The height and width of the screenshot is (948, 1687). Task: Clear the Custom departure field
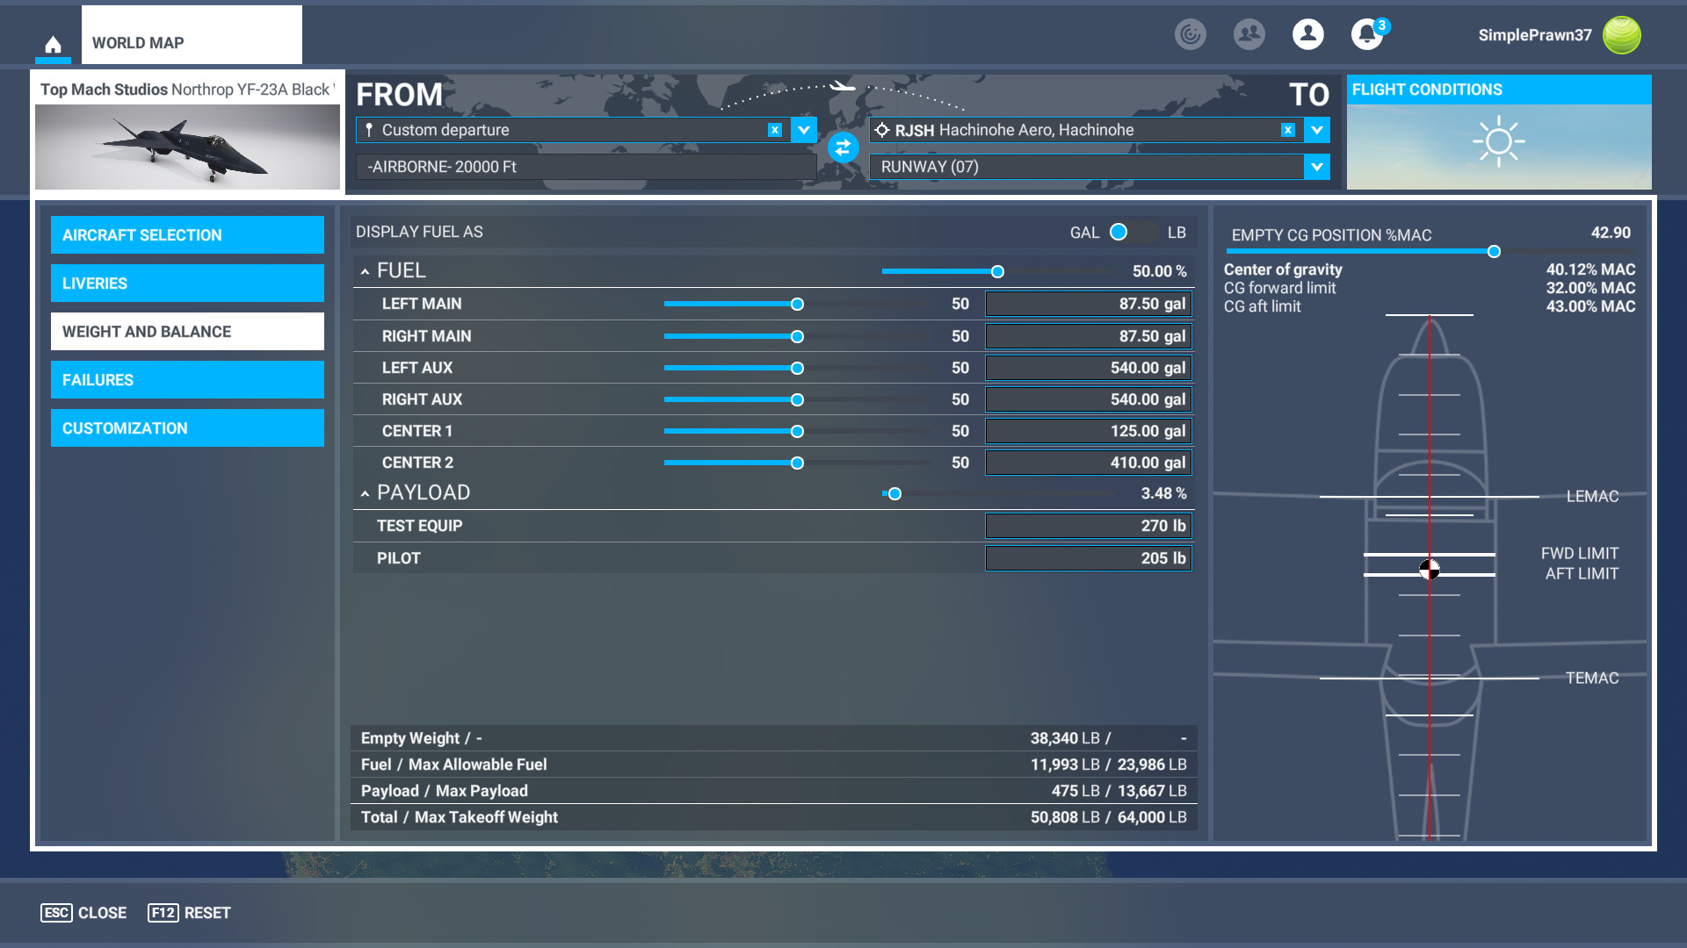(x=774, y=130)
